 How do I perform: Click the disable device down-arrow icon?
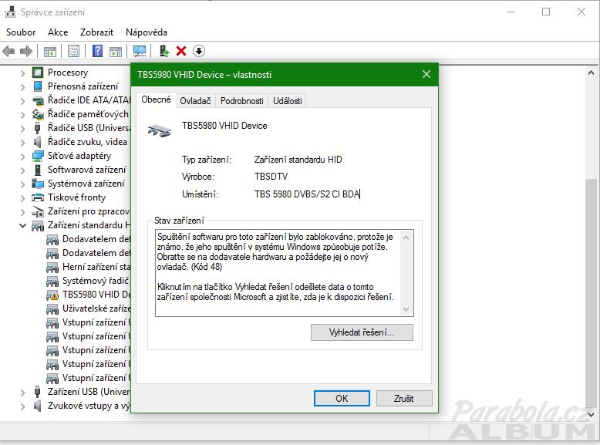click(x=199, y=51)
